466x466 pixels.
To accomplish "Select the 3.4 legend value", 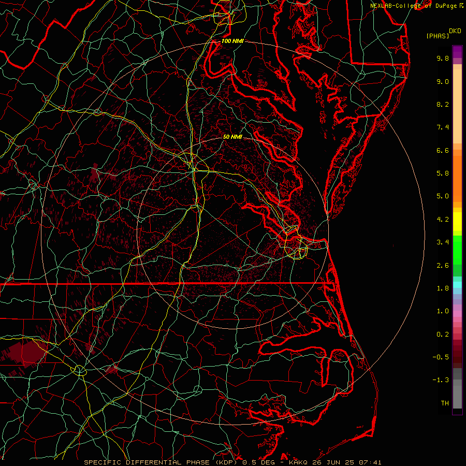I will tap(443, 242).
